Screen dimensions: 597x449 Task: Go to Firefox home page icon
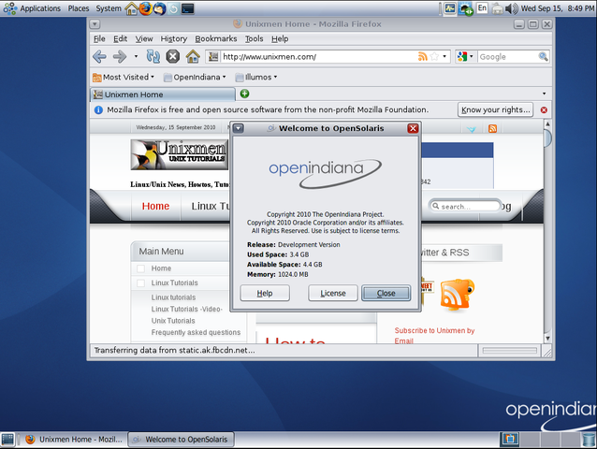pos(193,57)
